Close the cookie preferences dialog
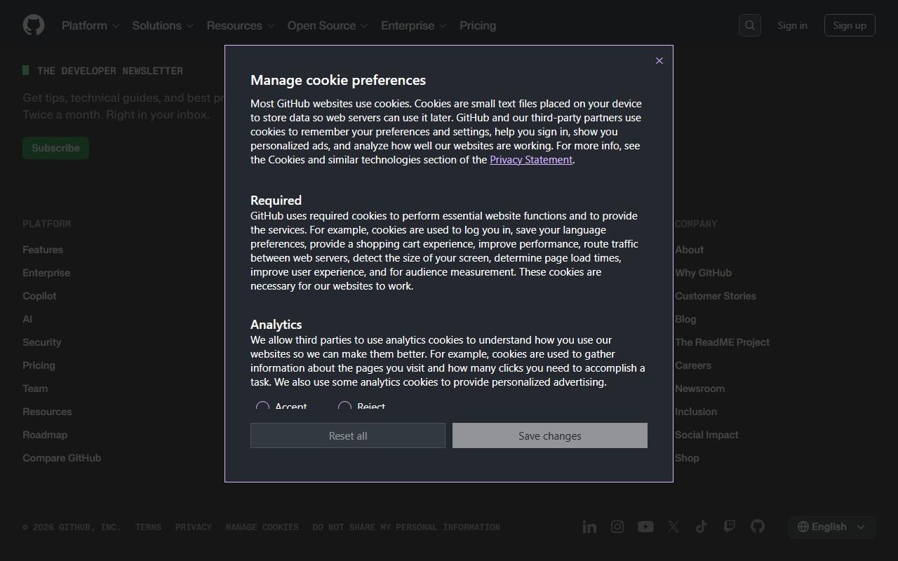898x561 pixels. (659, 60)
